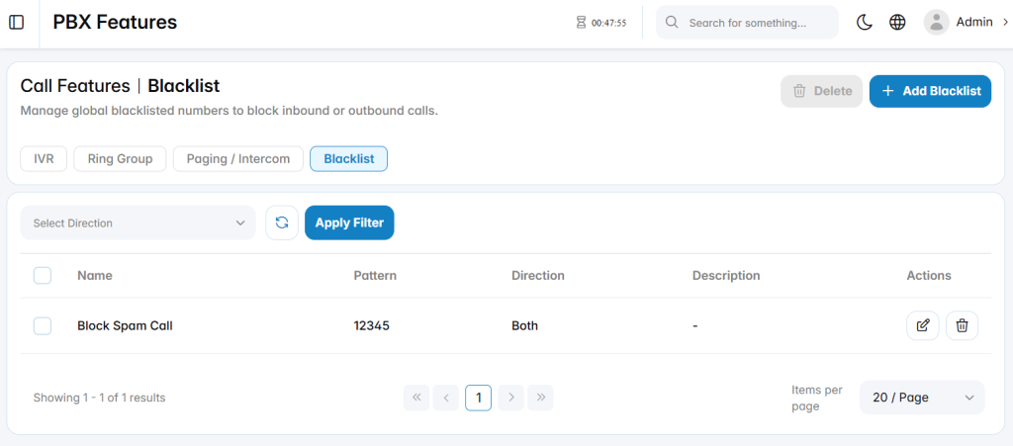Screen dimensions: 1013x446
Task: Jump to last page arrow
Action: [541, 398]
